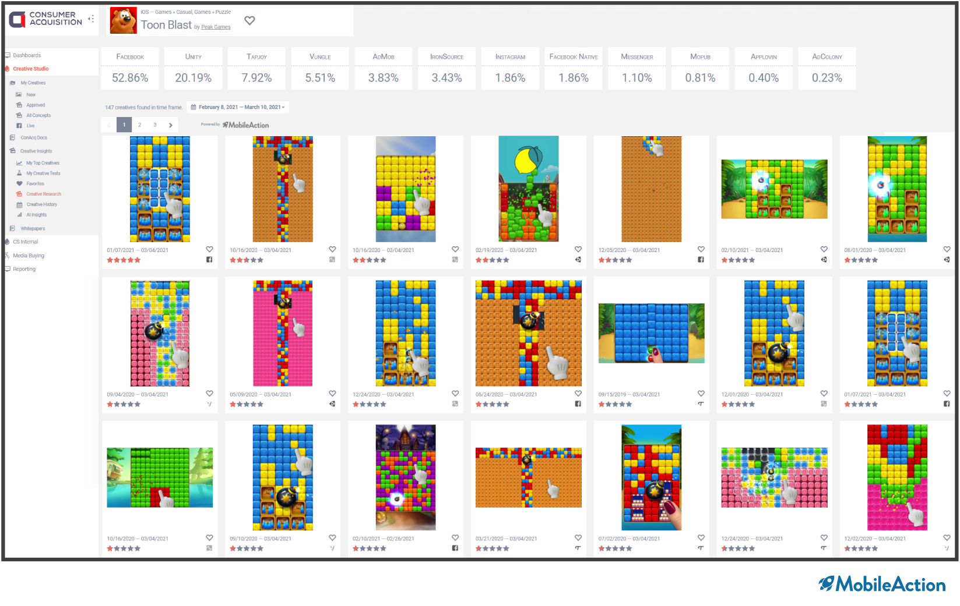Select the AdMob 3.83% network tab
Viewport: 960px width, 606px height.
(x=384, y=69)
